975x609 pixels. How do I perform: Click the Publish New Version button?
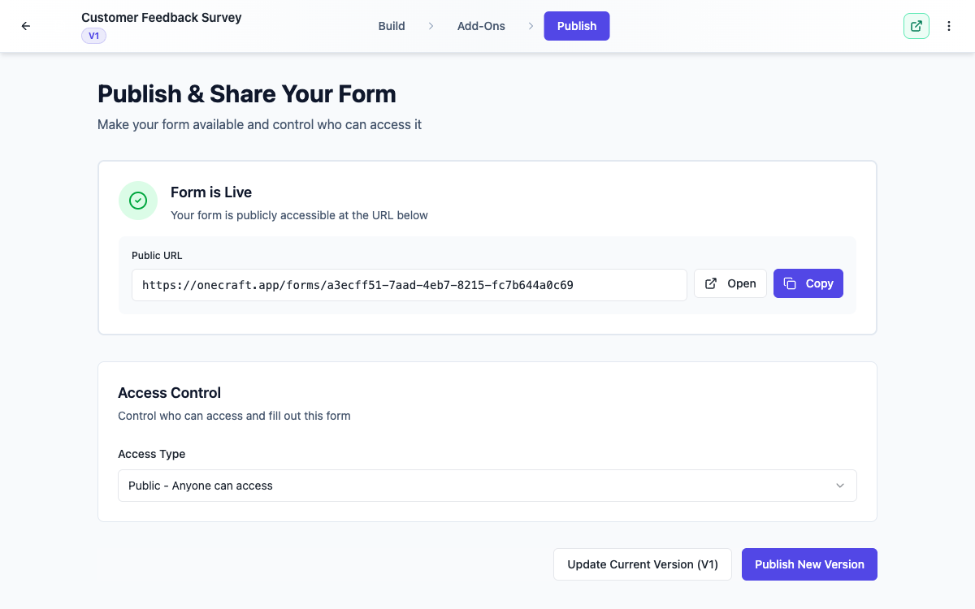tap(809, 564)
